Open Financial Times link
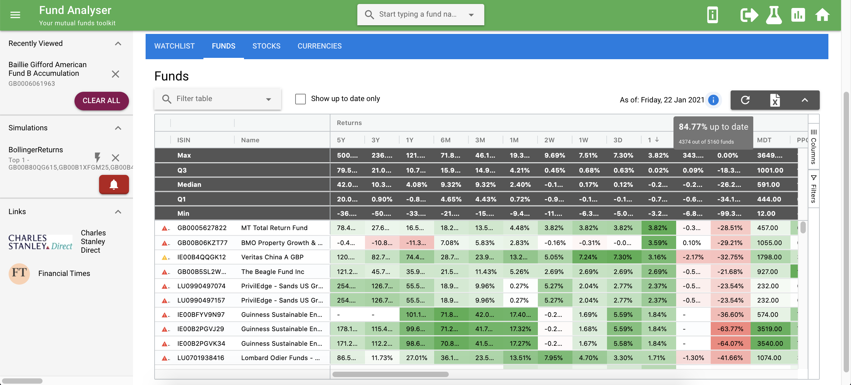851x385 pixels. click(64, 273)
